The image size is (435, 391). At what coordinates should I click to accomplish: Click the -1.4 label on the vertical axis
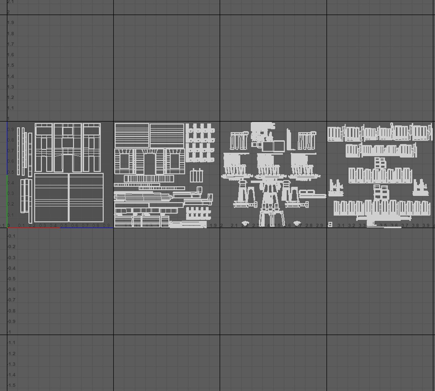12,375
